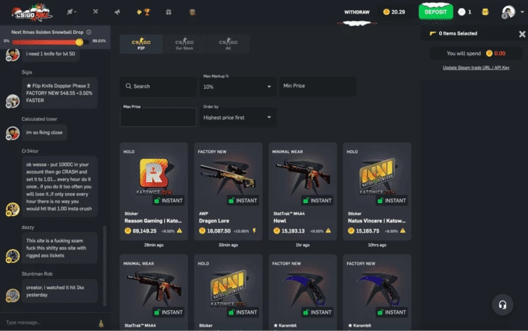Click the warning triangle on the 15,193.13 Howl card
Image resolution: width=528 pixels, height=331 pixels.
point(328,231)
